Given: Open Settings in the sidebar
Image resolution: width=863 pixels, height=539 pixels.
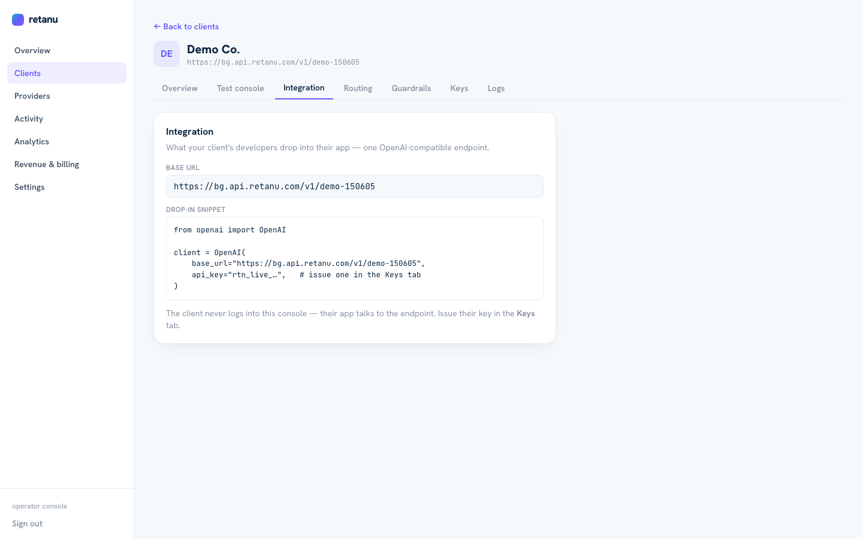Looking at the screenshot, I should coord(67,187).
